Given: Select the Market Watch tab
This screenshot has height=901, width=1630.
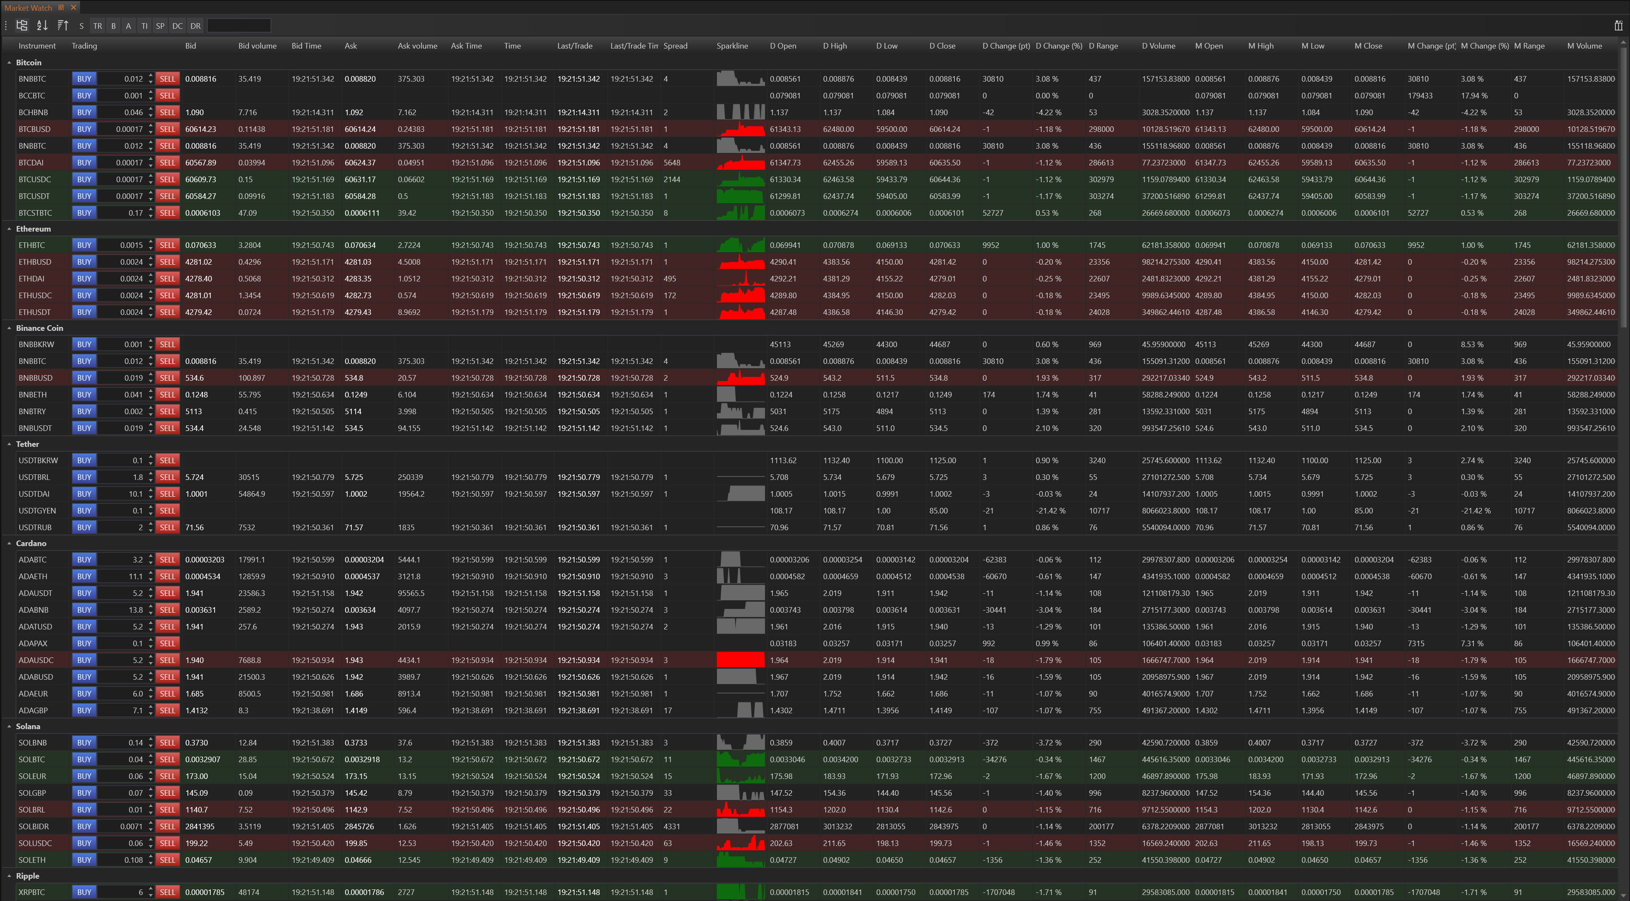Looking at the screenshot, I should tap(28, 8).
